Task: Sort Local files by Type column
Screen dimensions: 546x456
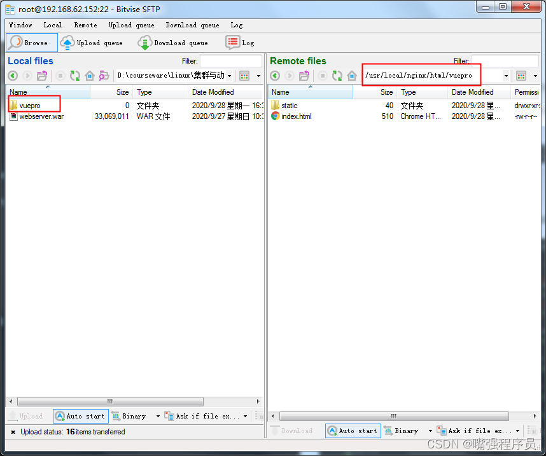Action: click(x=160, y=92)
